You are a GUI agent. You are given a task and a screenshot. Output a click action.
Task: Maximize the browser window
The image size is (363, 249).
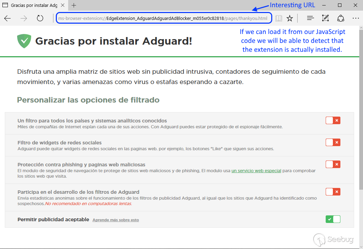coord(340,5)
